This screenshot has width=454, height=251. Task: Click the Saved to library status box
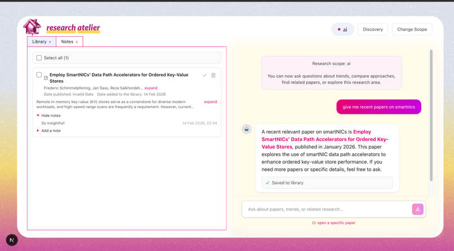(x=327, y=183)
